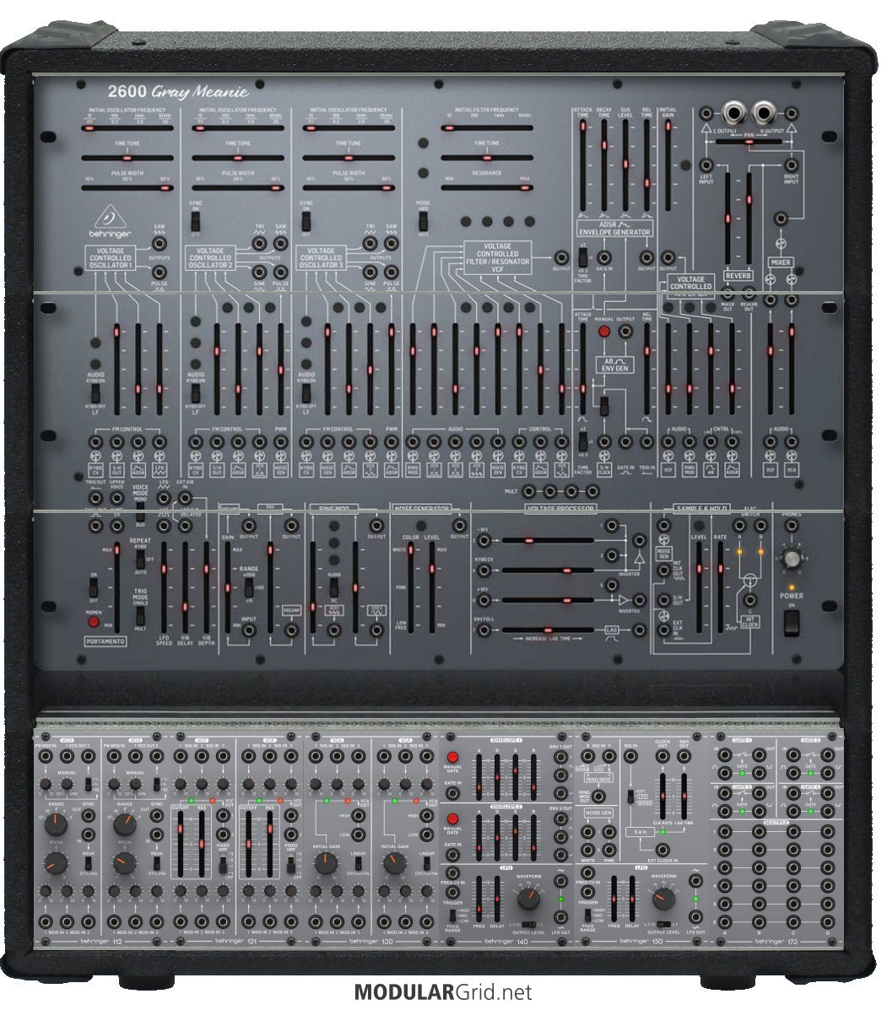Flip the SYNC switch on Oscillator 3
This screenshot has height=1010, width=887.
point(306,222)
